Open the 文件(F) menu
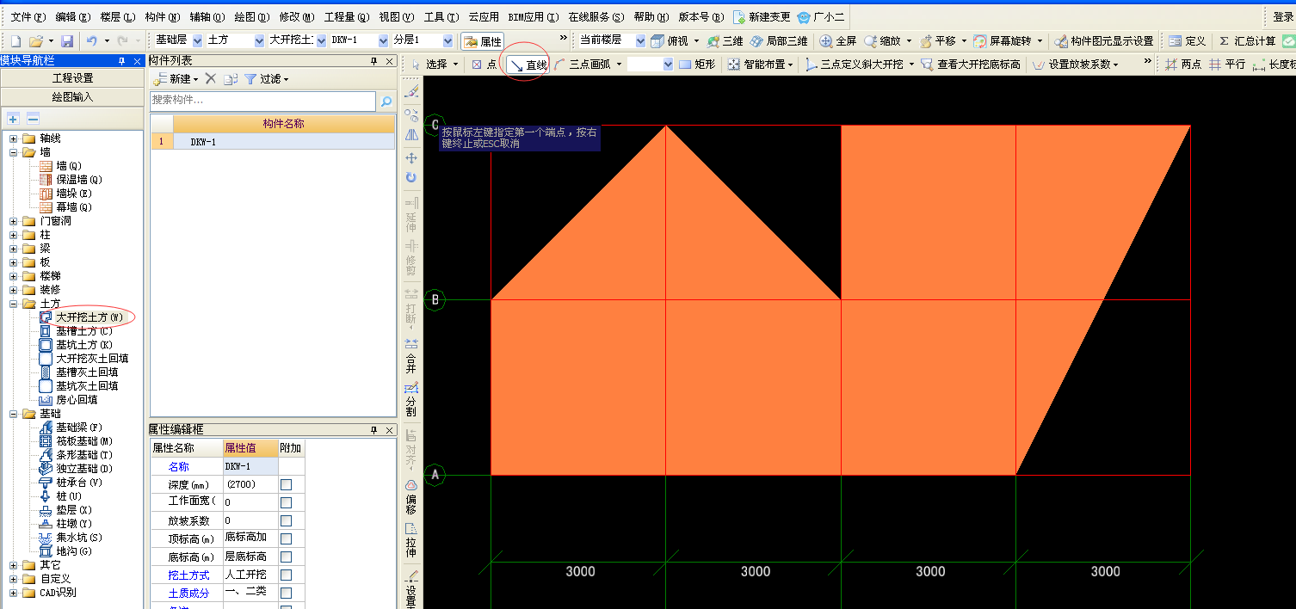 point(28,17)
